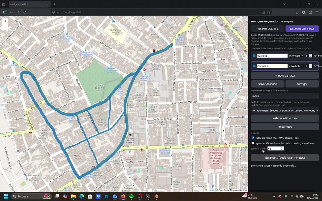Switch to Desenhar vias à mão tab
This screenshot has height=201, width=322.
pyautogui.click(x=302, y=29)
